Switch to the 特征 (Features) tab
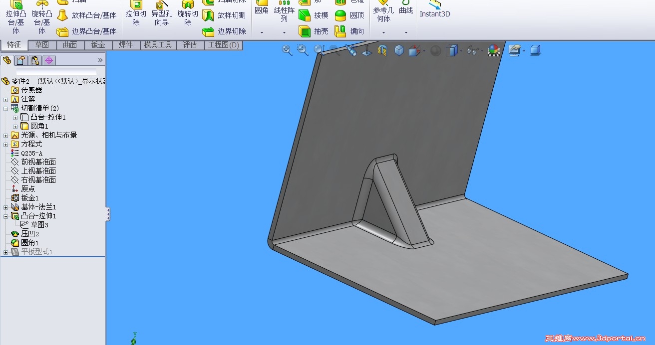 pyautogui.click(x=14, y=45)
